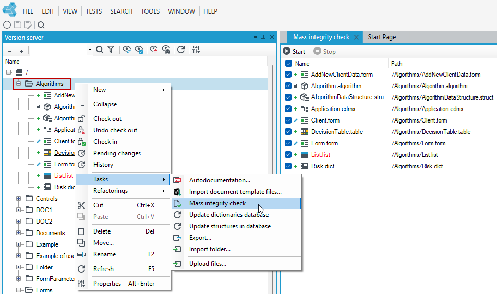Expand the Controls folder
The width and height of the screenshot is (497, 294).
(18, 199)
